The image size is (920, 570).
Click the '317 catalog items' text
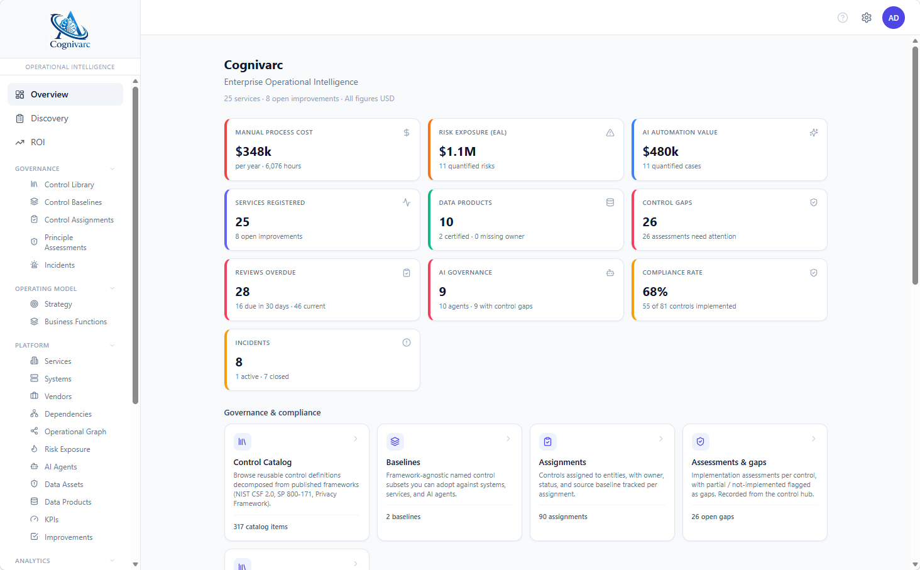click(x=261, y=527)
